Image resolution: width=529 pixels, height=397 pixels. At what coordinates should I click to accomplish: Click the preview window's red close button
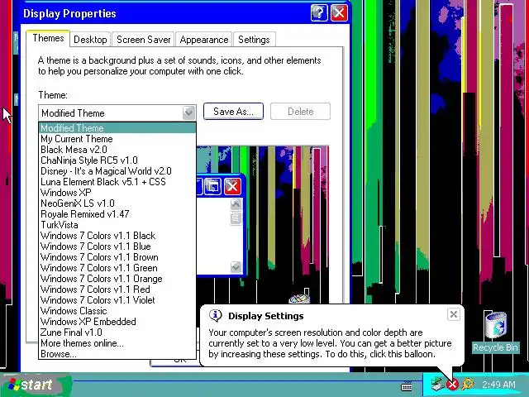(x=232, y=186)
